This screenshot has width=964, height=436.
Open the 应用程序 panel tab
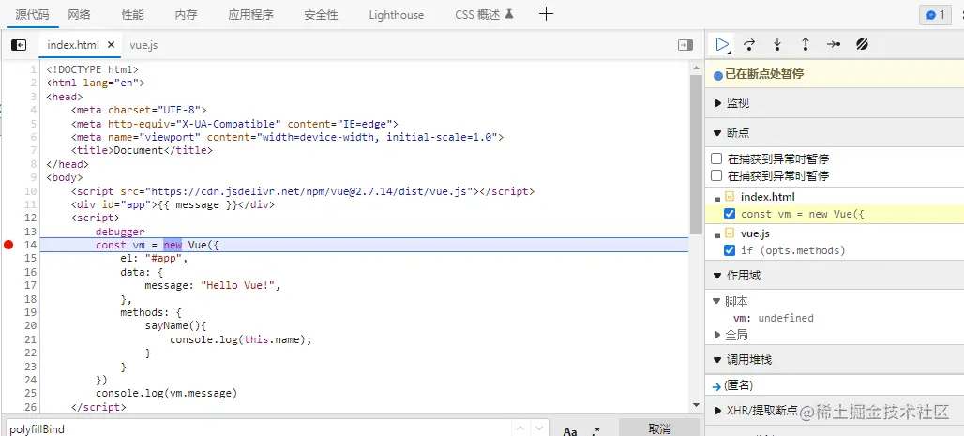250,15
